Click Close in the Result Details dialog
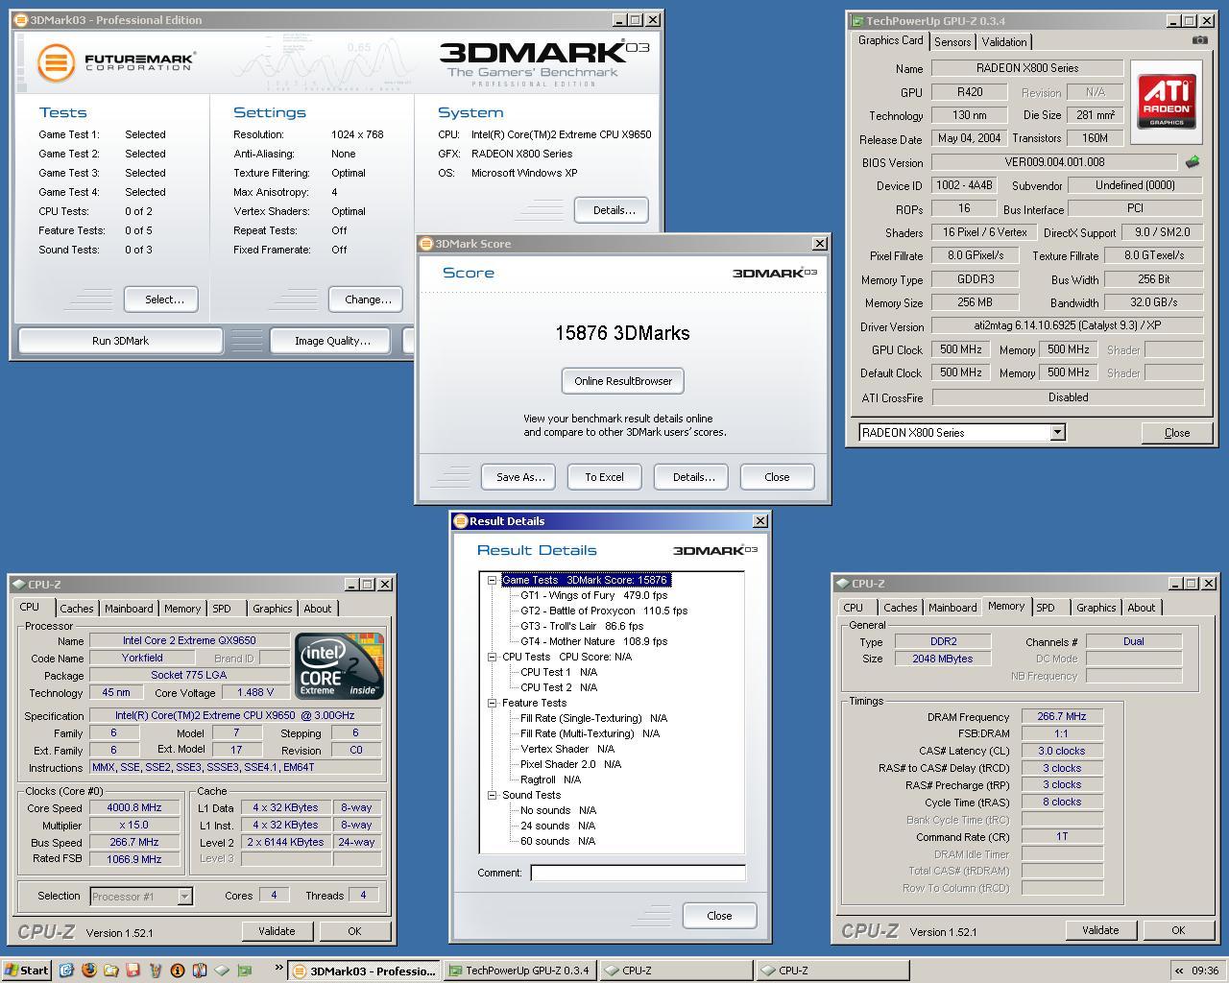The height and width of the screenshot is (983, 1229). coord(719,916)
